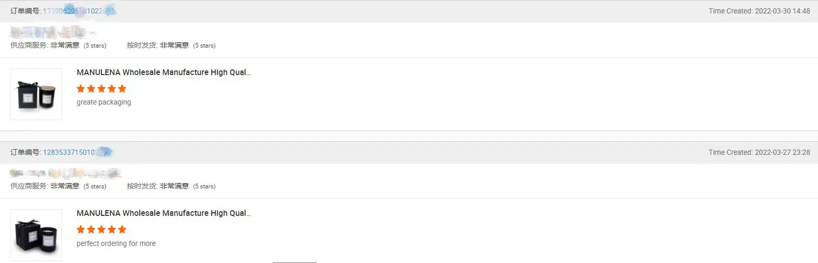The image size is (818, 263).
Task: Click fifth star in "perfect ordering" review
Action: 122,229
